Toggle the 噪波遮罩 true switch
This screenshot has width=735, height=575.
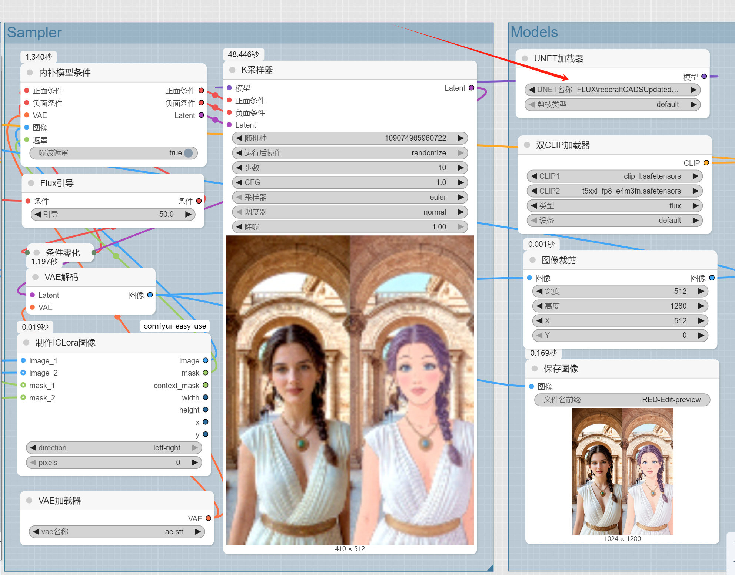[x=188, y=153]
